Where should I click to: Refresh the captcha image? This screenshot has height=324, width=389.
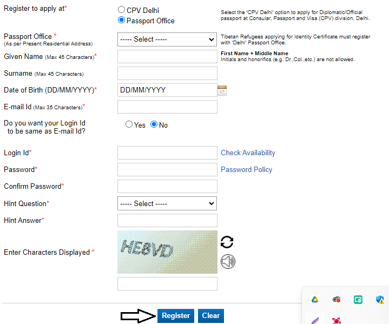click(x=227, y=242)
